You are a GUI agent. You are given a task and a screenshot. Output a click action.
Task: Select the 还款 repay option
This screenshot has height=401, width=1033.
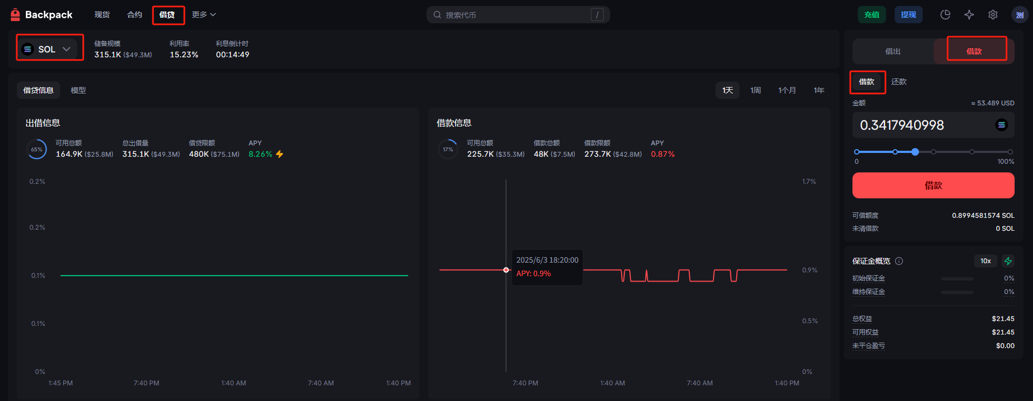(898, 82)
